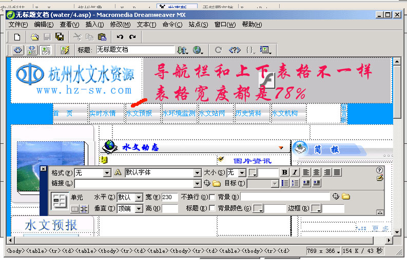The width and height of the screenshot is (407, 260).
Task: Open Preview in Browser globe icon
Action: 197,50
